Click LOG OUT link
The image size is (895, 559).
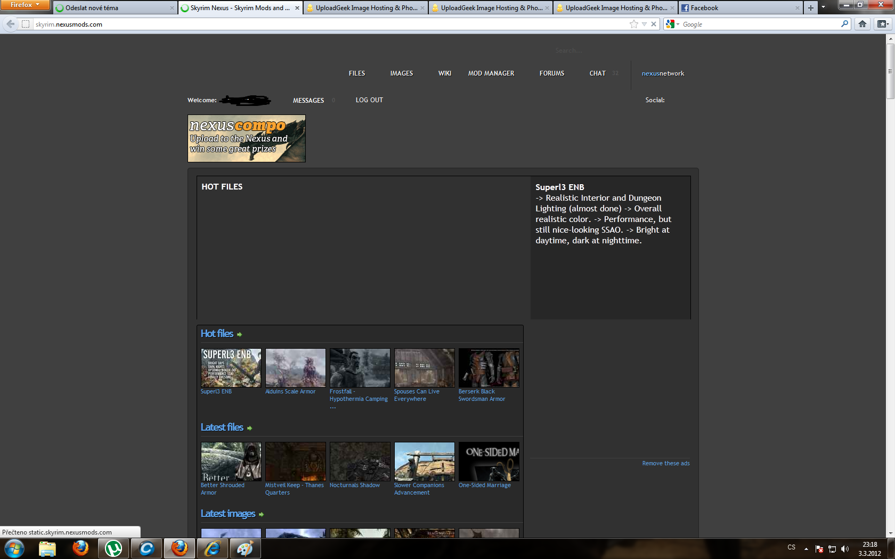369,100
